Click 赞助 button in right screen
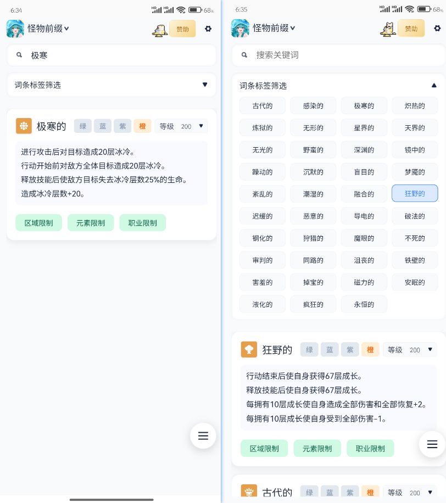Screen dimensions: 446x503 coord(411,29)
